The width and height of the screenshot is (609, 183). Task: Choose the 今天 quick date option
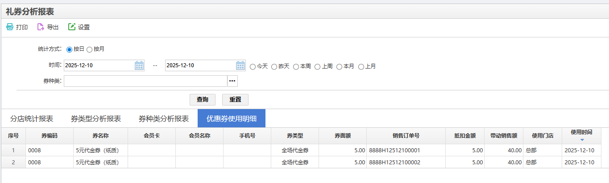click(253, 67)
